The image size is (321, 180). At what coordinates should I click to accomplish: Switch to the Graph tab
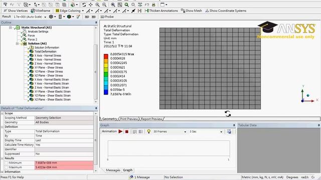[x=127, y=170]
